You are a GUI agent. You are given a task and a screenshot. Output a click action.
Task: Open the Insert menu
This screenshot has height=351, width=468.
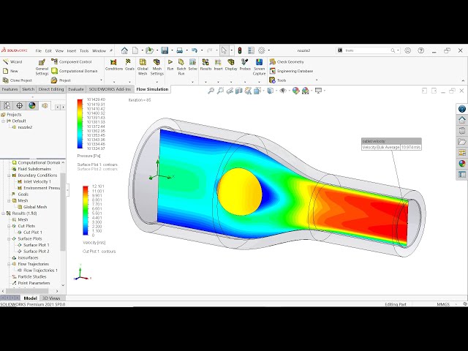pyautogui.click(x=72, y=50)
